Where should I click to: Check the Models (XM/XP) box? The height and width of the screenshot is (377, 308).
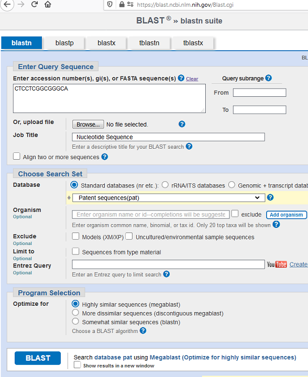click(x=75, y=236)
